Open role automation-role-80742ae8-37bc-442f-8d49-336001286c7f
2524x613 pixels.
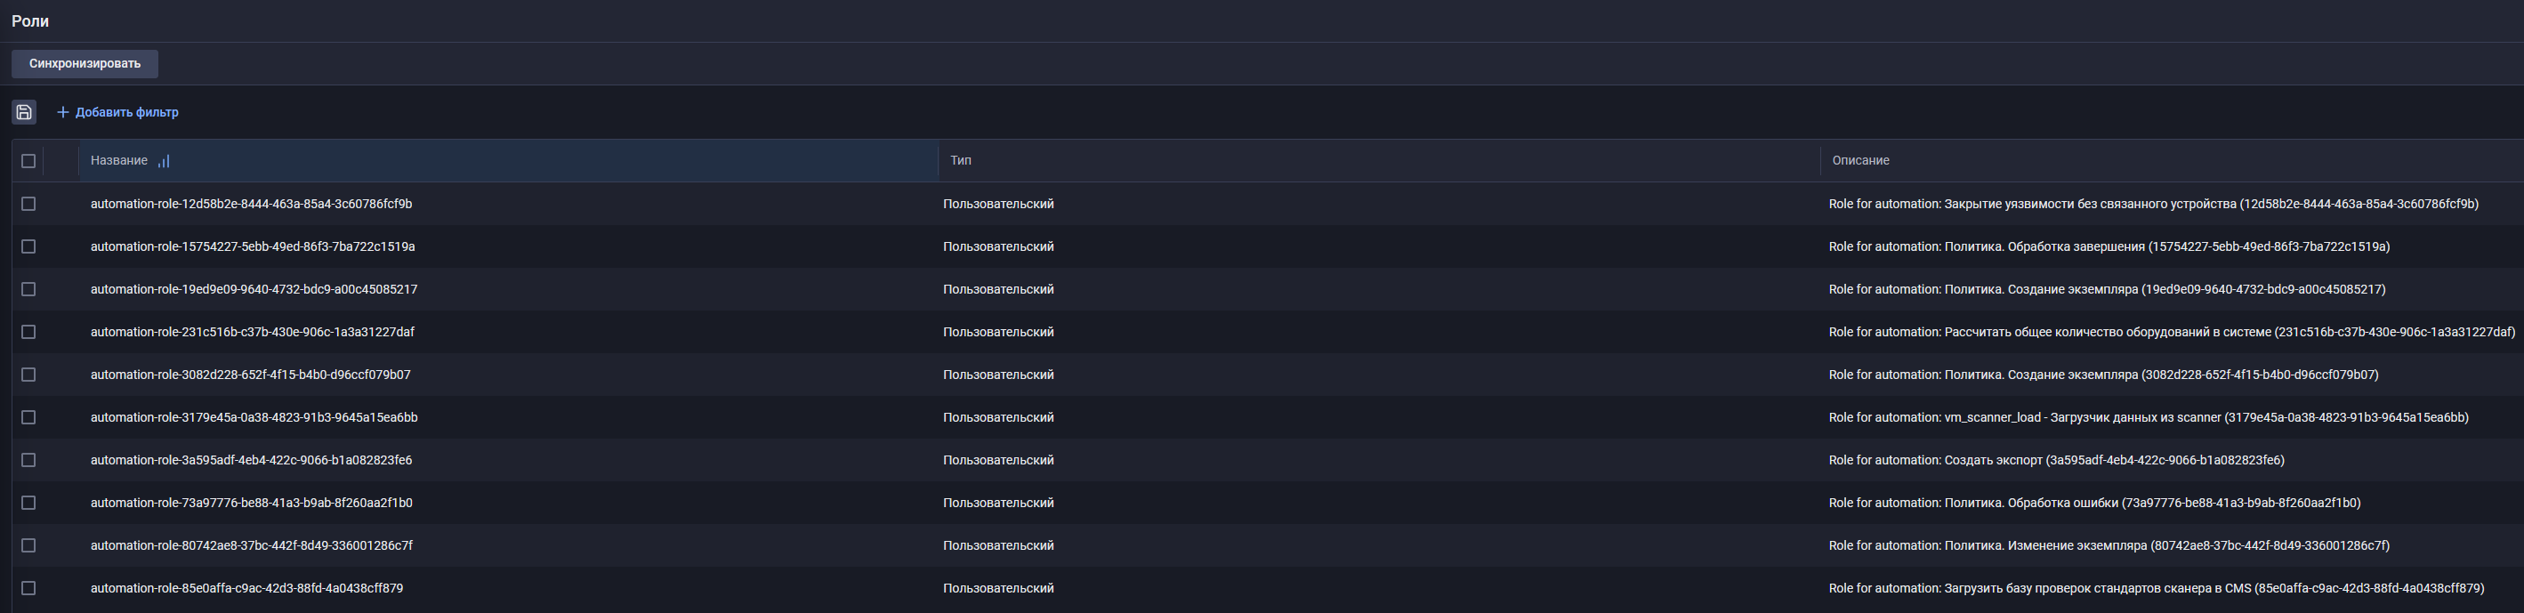pos(252,545)
